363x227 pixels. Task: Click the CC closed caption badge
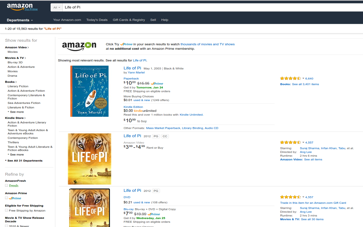click(x=165, y=136)
